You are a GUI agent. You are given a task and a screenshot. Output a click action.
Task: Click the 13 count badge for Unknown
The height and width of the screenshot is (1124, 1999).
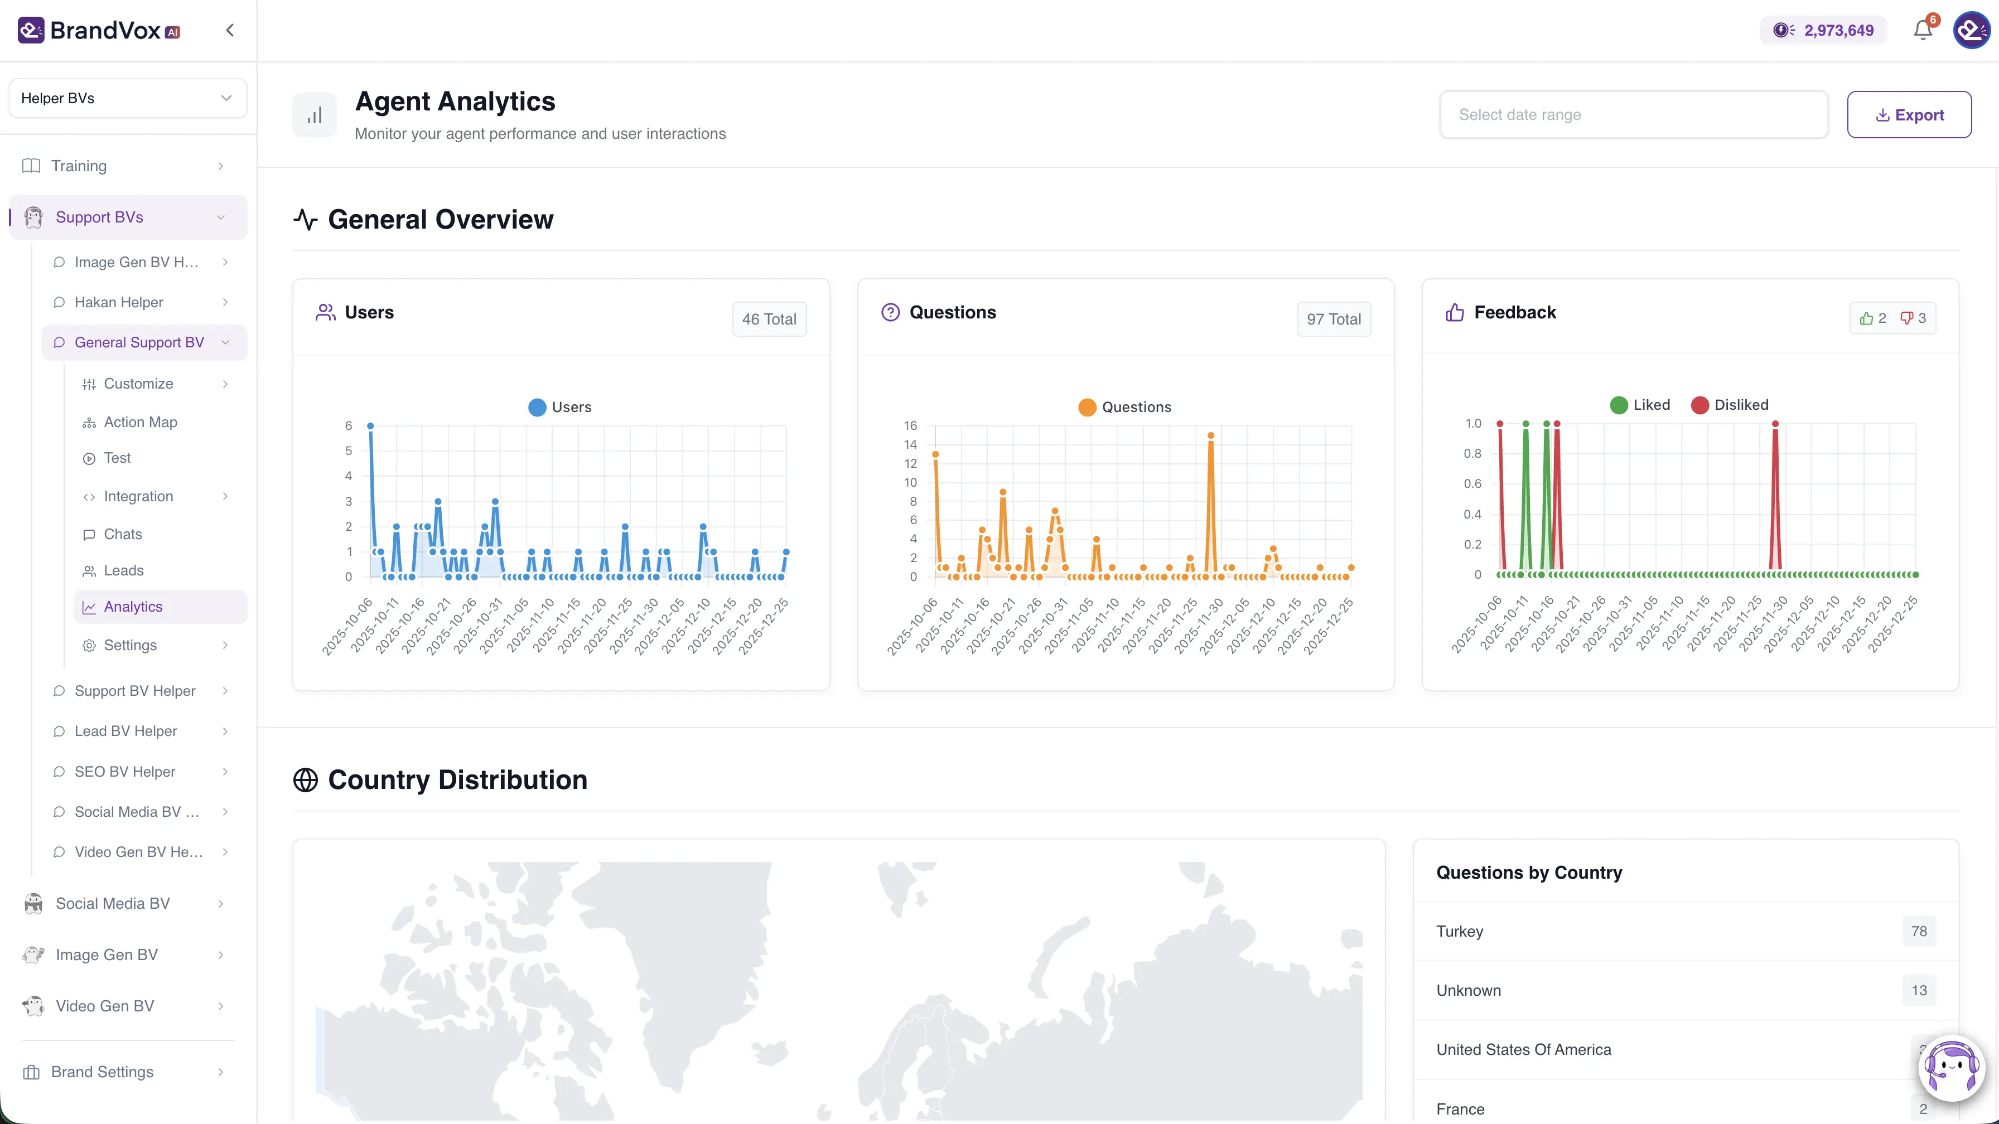[x=1919, y=991]
